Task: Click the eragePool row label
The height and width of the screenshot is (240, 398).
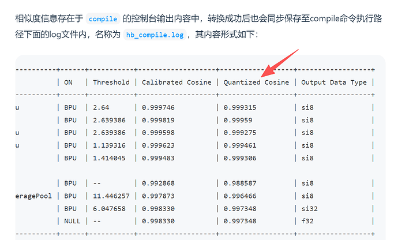Action: 33,196
